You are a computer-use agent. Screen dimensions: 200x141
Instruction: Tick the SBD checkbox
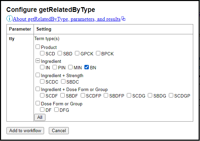[x=60, y=53]
